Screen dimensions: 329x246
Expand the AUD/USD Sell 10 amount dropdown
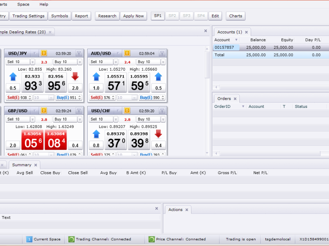point(116,62)
